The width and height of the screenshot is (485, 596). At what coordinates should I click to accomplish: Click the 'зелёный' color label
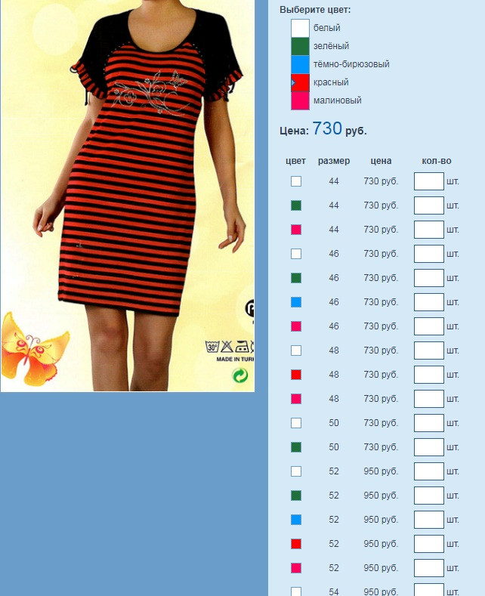pyautogui.click(x=331, y=46)
